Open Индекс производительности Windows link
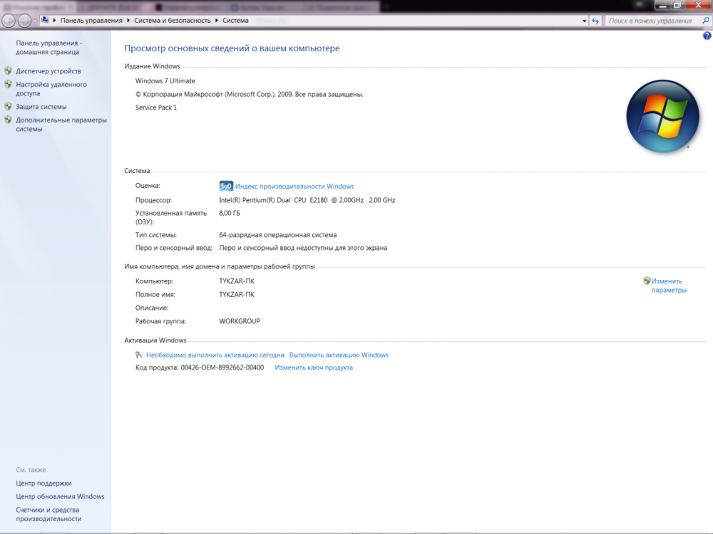The height and width of the screenshot is (534, 713). (x=294, y=186)
